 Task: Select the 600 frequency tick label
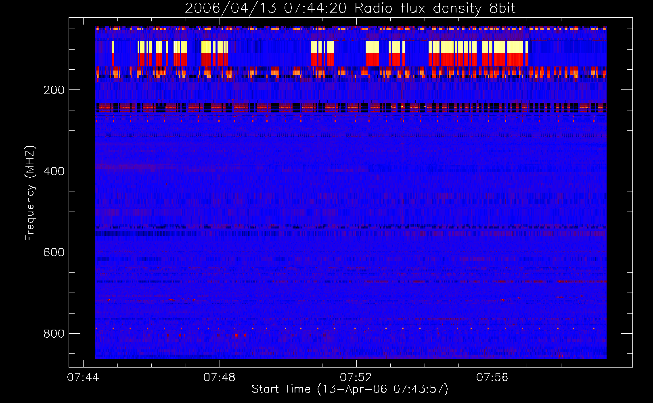pos(54,252)
